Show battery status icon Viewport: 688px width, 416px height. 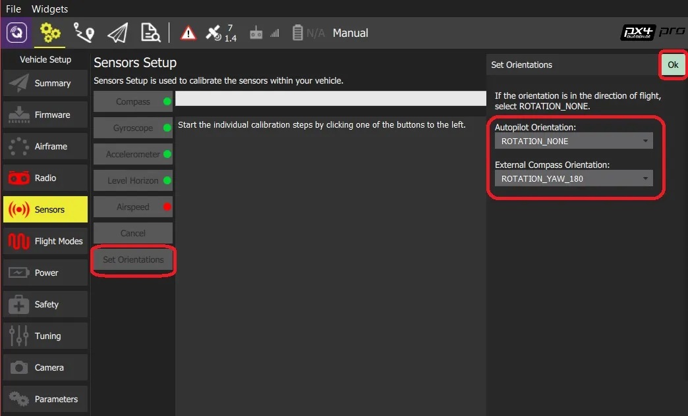297,33
